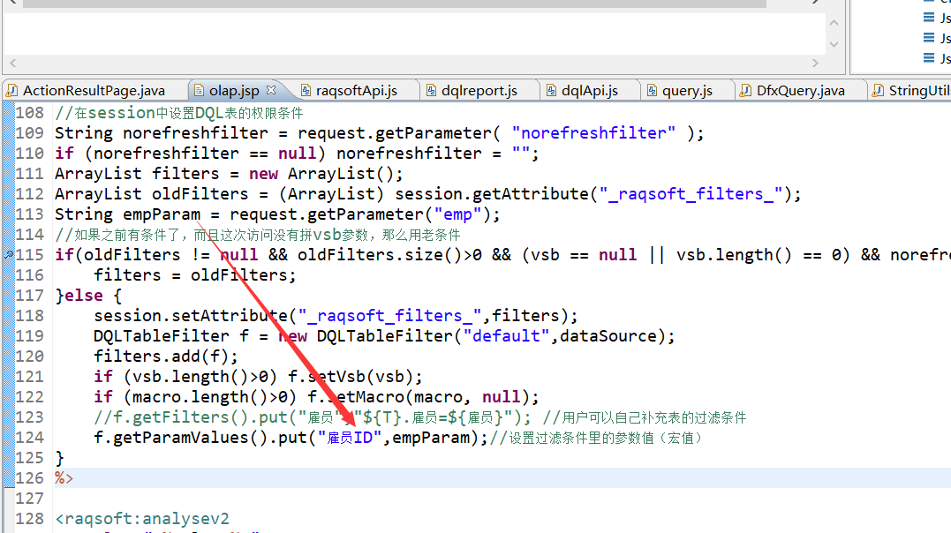The width and height of the screenshot is (951, 533).
Task: Switch to the query.js tab
Action: coord(687,90)
